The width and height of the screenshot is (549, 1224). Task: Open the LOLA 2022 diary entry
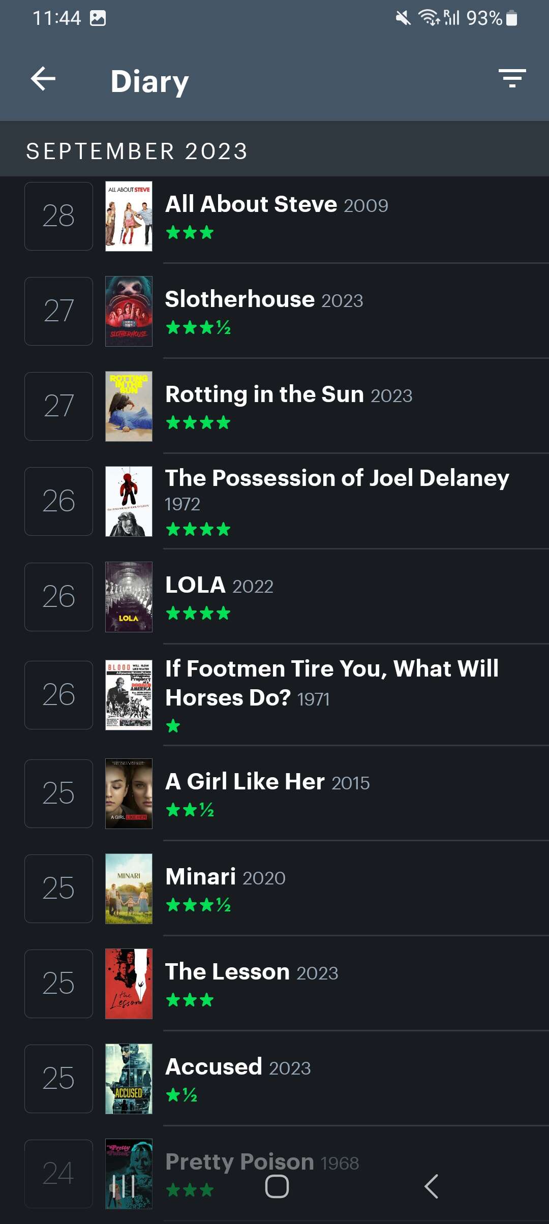(x=219, y=586)
